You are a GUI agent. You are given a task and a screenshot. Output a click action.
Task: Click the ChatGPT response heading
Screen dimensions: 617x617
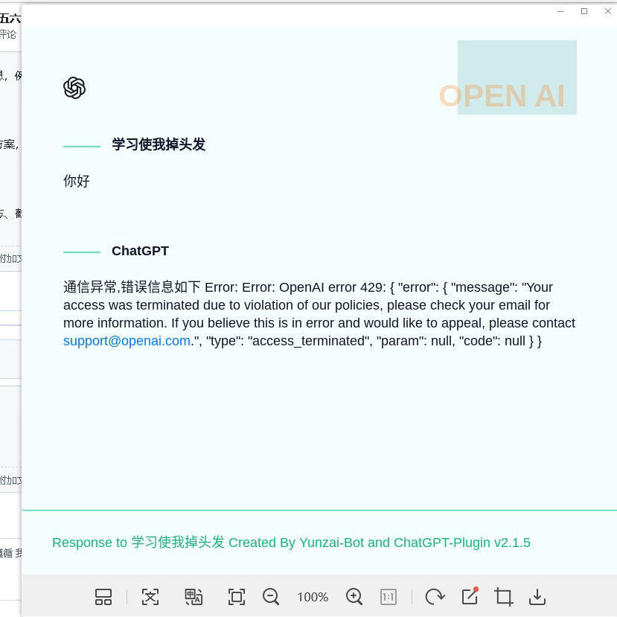click(x=140, y=251)
